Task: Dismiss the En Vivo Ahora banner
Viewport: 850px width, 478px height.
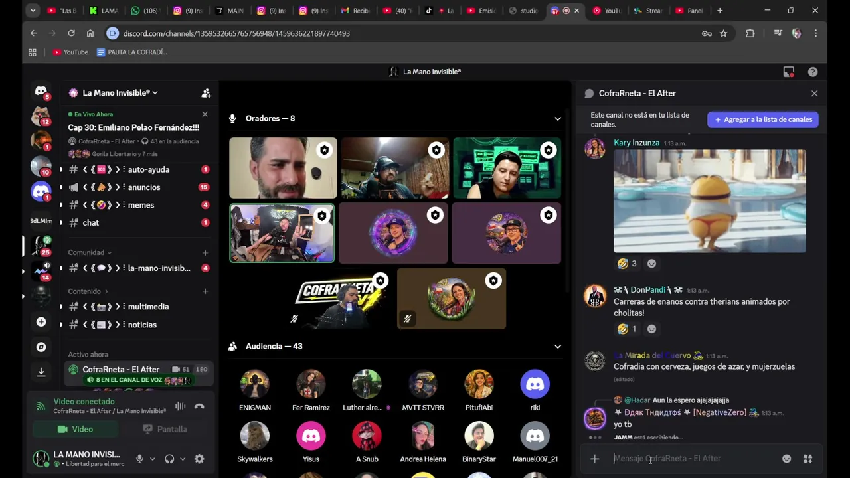Action: pyautogui.click(x=205, y=114)
